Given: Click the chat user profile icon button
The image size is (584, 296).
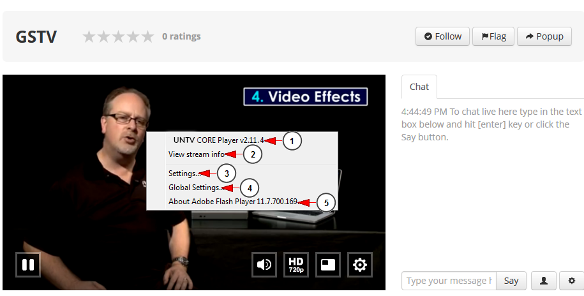Looking at the screenshot, I should tap(544, 280).
